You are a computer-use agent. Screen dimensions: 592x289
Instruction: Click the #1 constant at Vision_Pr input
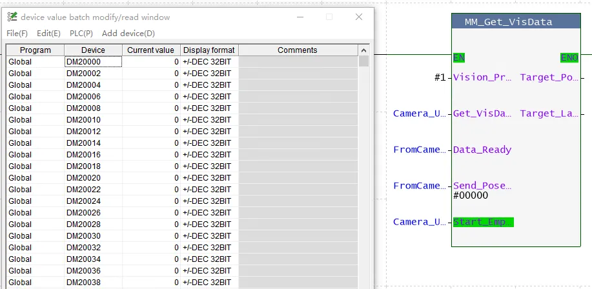click(440, 77)
